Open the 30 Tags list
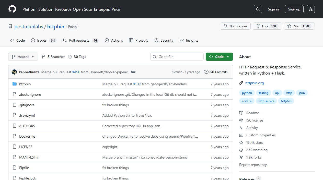This screenshot has width=323, height=180. coord(77,57)
